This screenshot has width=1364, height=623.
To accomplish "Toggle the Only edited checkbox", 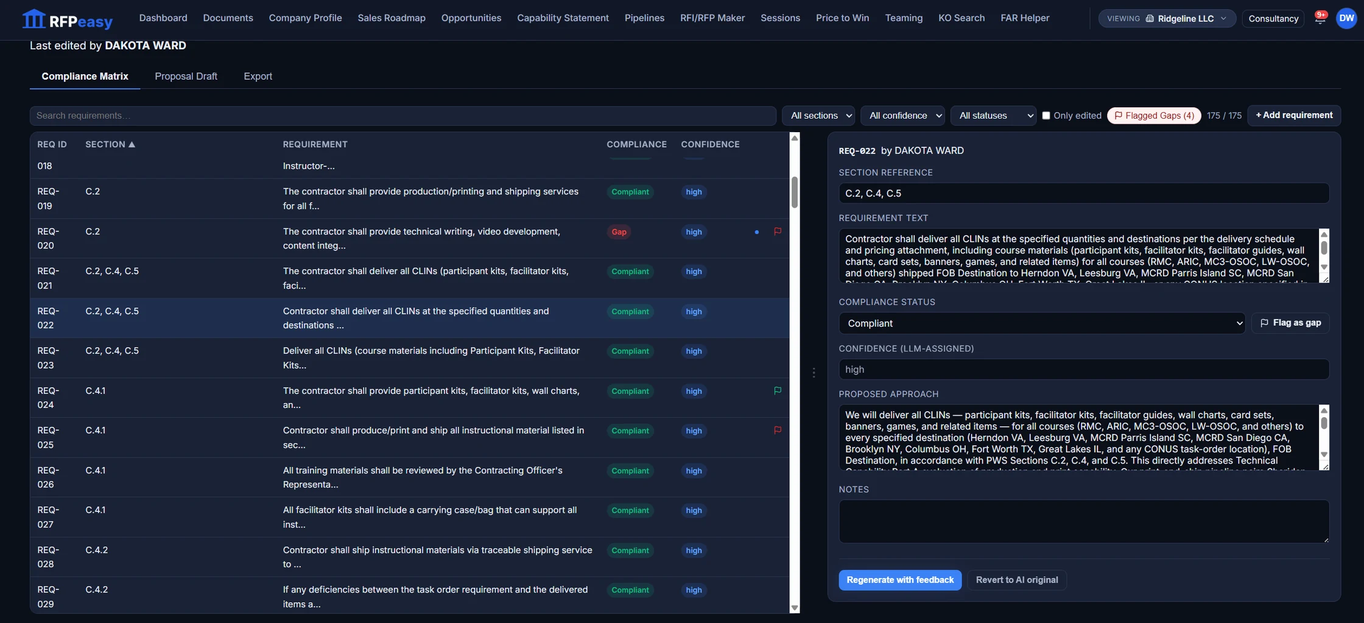I will tap(1046, 115).
